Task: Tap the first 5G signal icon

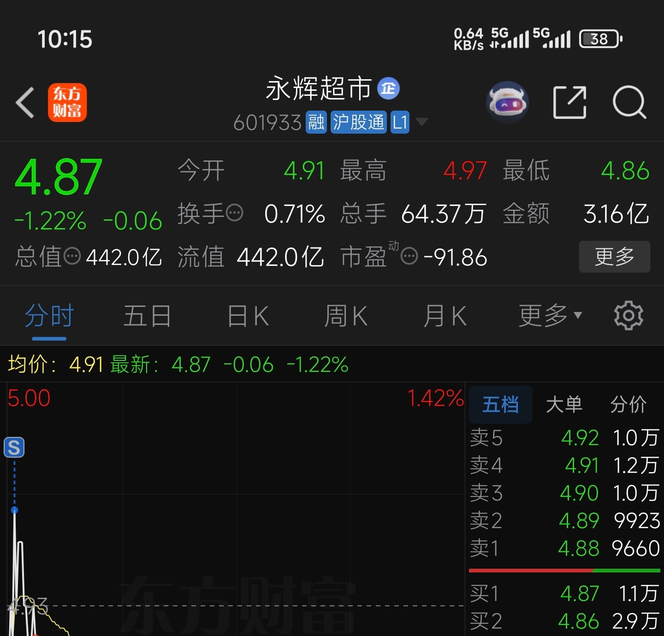Action: click(x=509, y=38)
